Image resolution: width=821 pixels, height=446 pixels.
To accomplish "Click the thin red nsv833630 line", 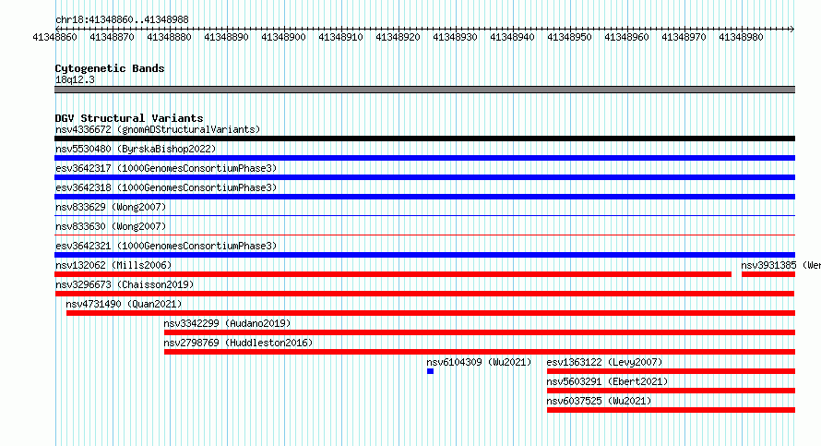I will (424, 235).
